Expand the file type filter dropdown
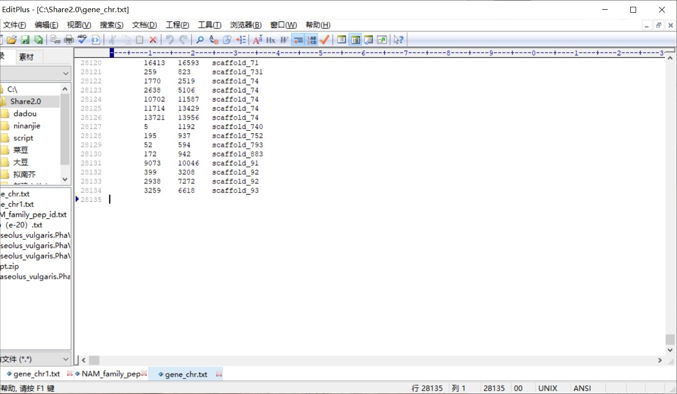This screenshot has width=677, height=394. pos(66,359)
